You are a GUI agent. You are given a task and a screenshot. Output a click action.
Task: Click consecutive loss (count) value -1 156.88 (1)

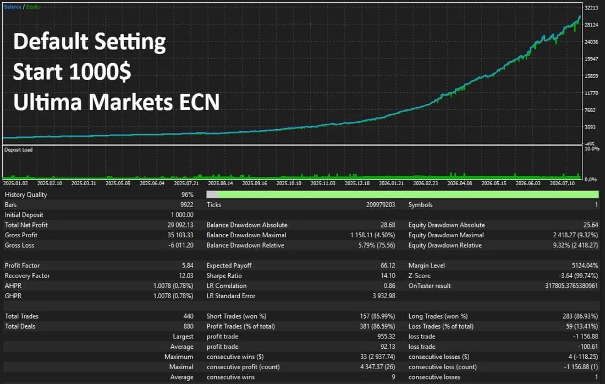[x=581, y=366]
